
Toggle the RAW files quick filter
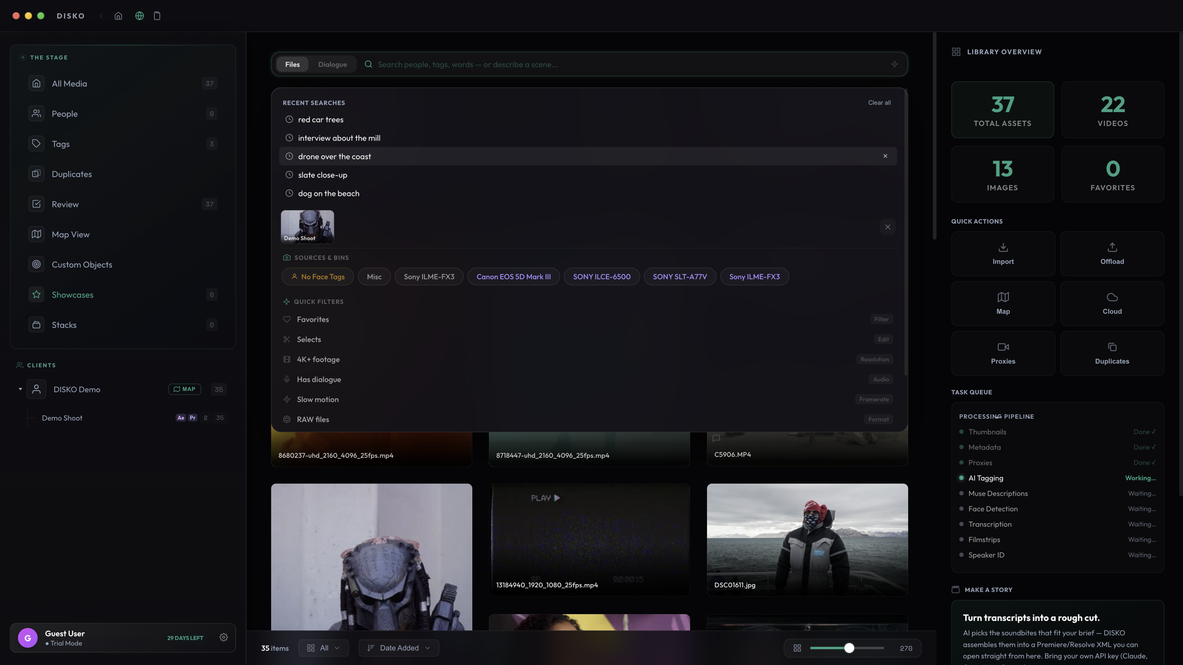click(x=588, y=419)
